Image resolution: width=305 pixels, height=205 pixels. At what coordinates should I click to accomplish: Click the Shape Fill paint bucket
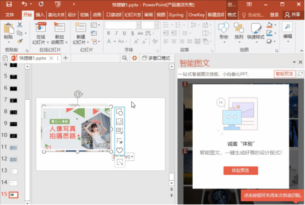click(269, 25)
